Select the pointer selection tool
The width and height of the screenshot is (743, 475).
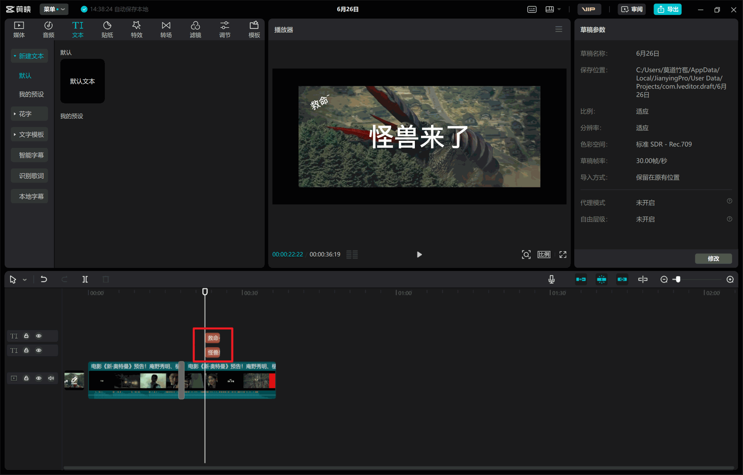(13, 280)
